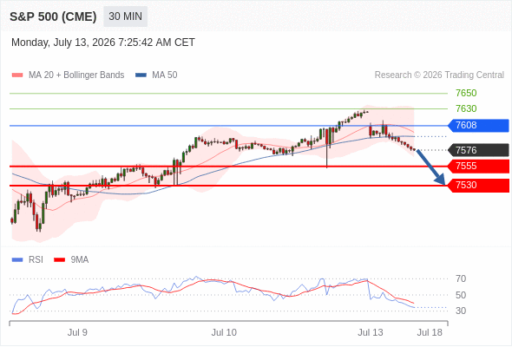Click the blue MA 50 legend swatch
The image size is (512, 347).
point(141,75)
